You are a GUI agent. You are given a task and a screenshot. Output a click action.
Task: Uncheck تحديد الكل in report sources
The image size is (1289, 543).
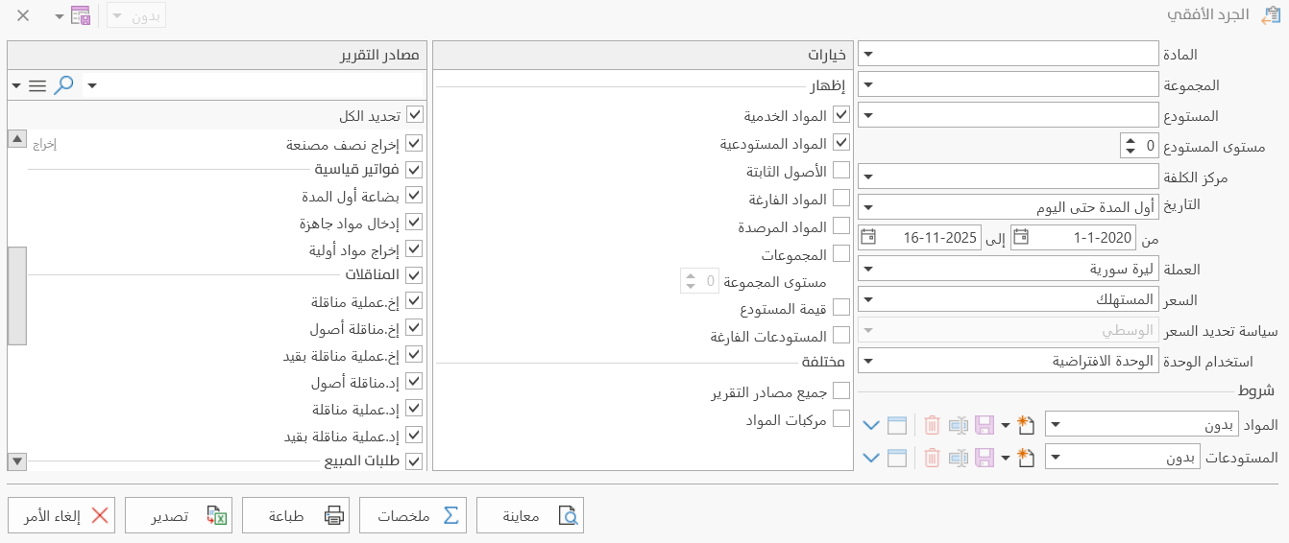pos(414,115)
